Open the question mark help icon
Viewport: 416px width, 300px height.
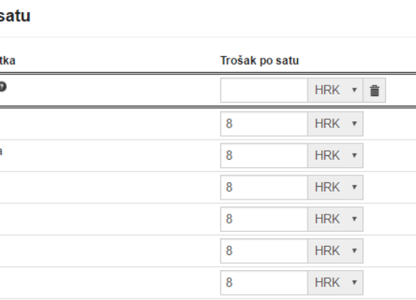pyautogui.click(x=2, y=87)
